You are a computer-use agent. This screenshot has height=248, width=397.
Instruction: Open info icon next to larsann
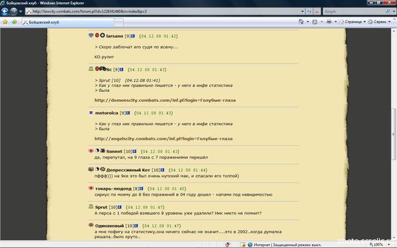tap(133, 36)
